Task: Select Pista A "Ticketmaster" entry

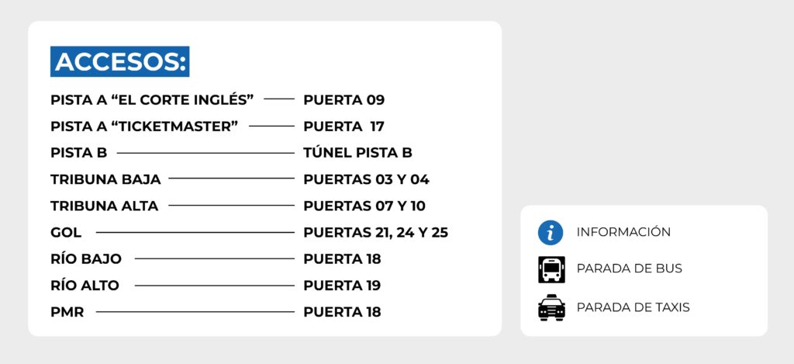Action: tap(144, 127)
